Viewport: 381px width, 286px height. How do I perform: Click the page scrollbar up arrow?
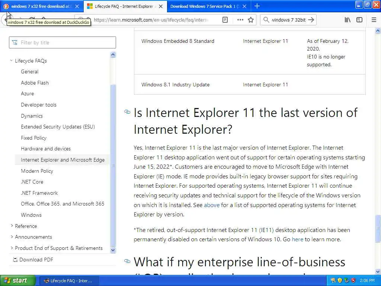[378, 31]
